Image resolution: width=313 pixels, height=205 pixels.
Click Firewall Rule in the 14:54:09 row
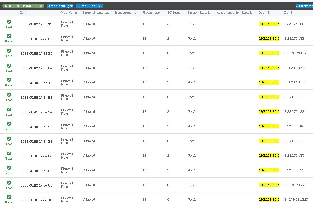pyautogui.click(x=67, y=170)
